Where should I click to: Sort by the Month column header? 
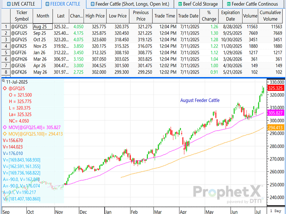[43, 16]
